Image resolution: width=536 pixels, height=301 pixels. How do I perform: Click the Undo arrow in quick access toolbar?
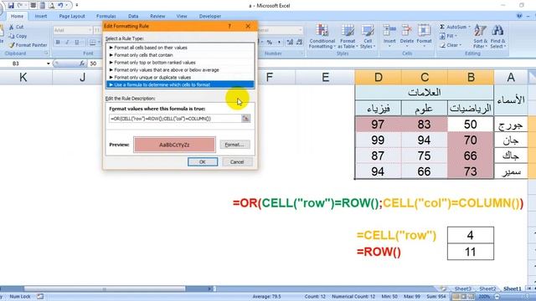pos(60,5)
